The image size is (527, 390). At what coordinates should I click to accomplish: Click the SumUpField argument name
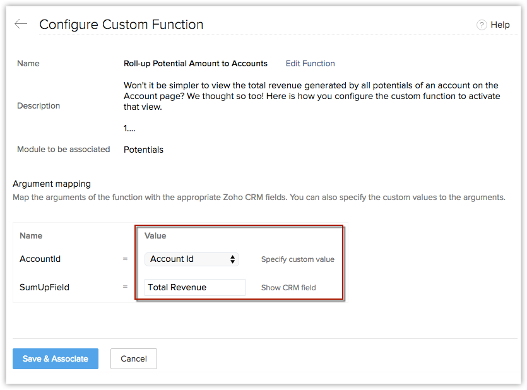click(x=44, y=287)
